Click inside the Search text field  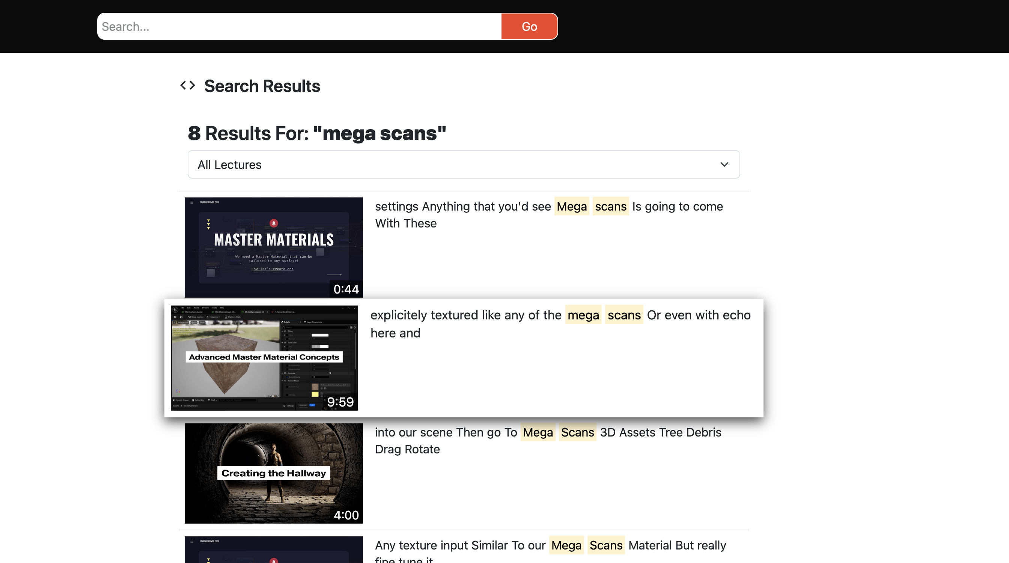[298, 26]
